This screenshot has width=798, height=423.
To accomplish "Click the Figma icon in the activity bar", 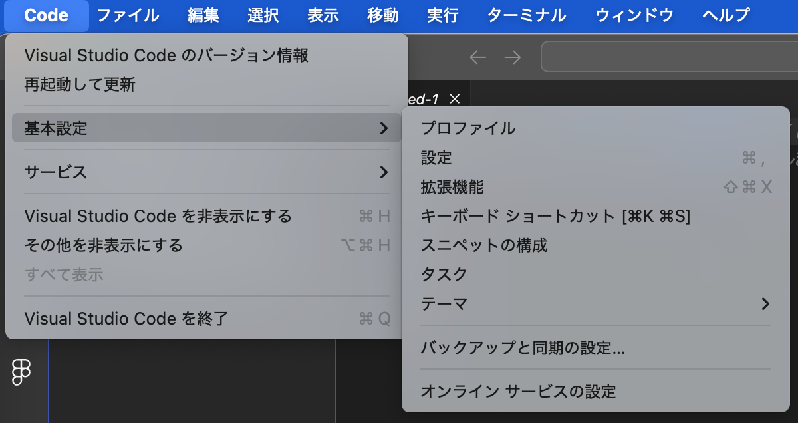I will click(x=22, y=372).
